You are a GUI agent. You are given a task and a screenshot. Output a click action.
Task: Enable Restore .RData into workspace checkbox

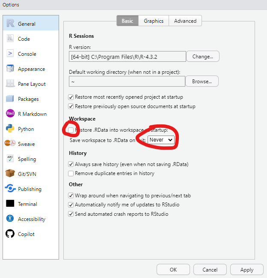click(71, 130)
